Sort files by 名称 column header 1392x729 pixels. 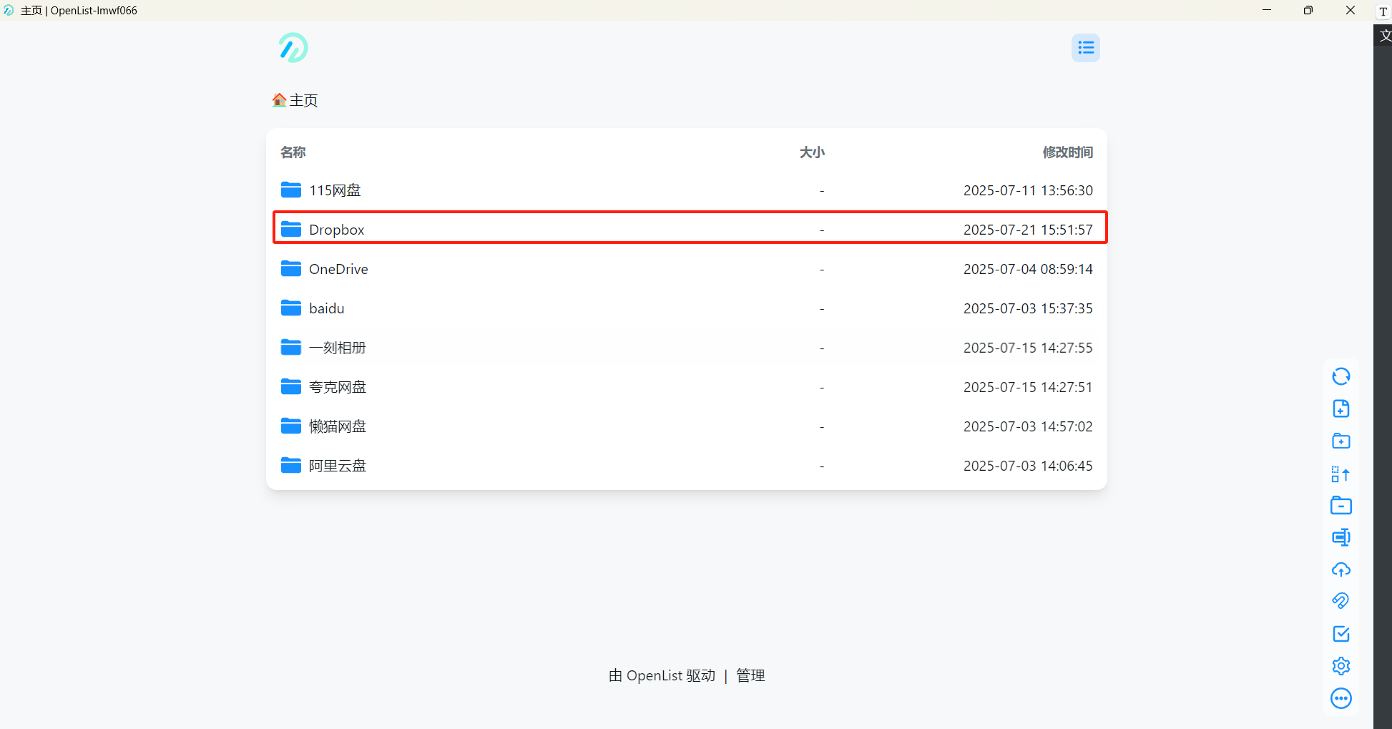[293, 152]
